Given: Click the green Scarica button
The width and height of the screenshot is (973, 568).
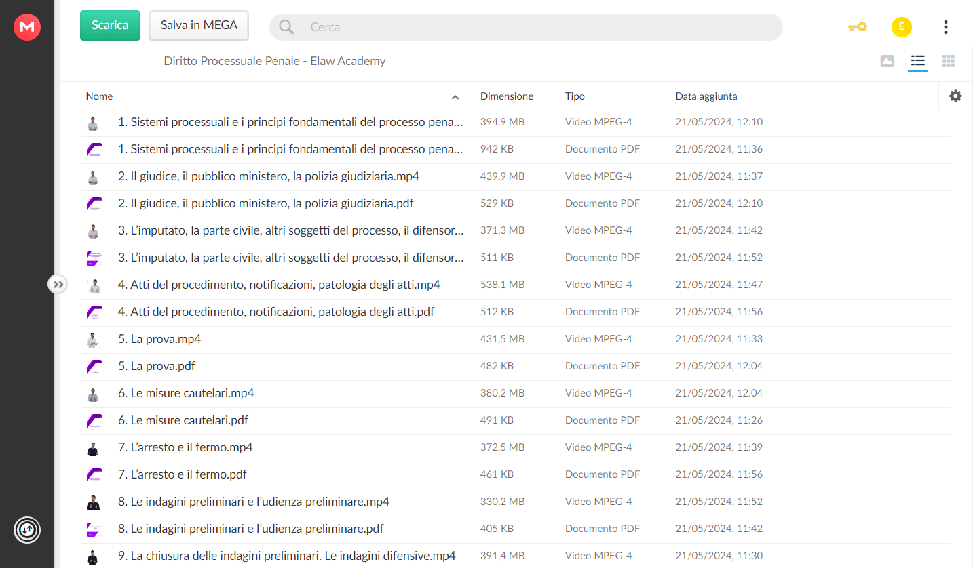Looking at the screenshot, I should (110, 26).
